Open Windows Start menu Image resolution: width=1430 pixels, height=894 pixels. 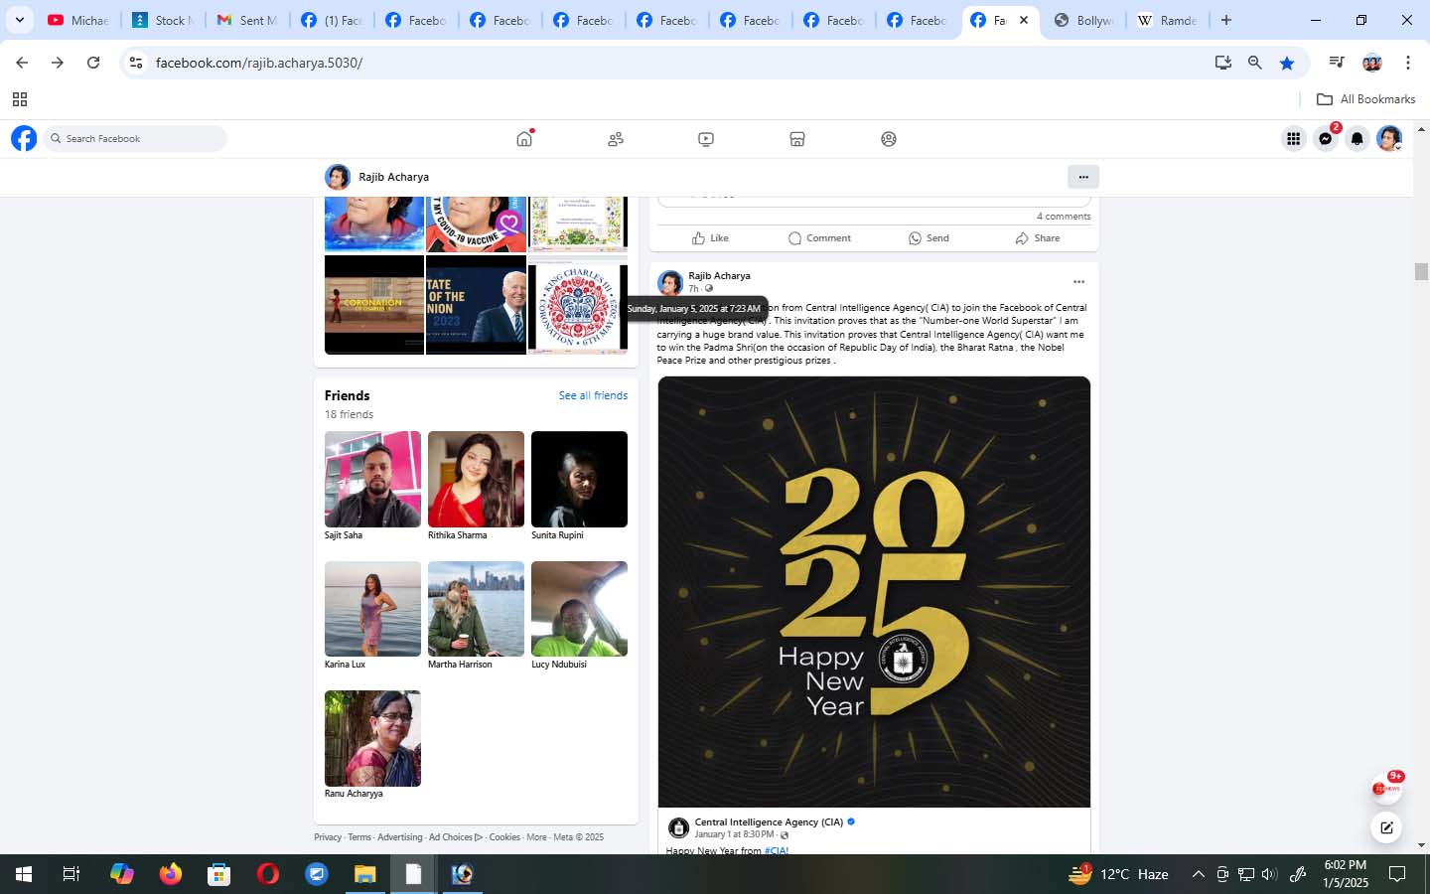point(24,874)
